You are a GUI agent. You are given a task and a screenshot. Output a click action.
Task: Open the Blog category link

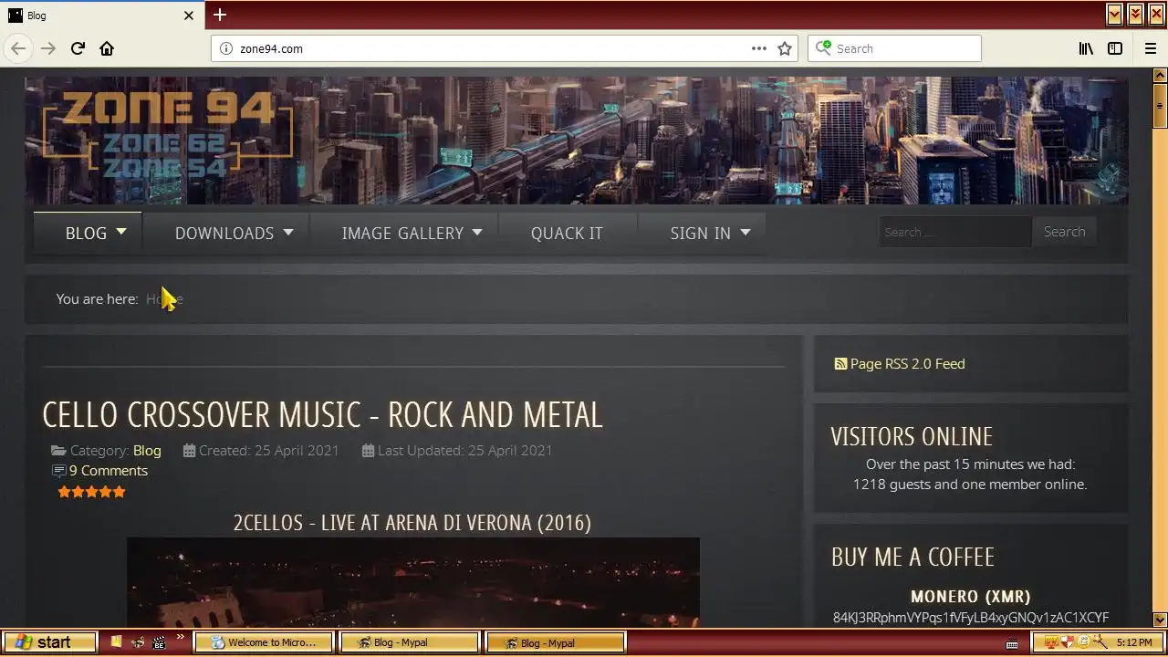147,450
